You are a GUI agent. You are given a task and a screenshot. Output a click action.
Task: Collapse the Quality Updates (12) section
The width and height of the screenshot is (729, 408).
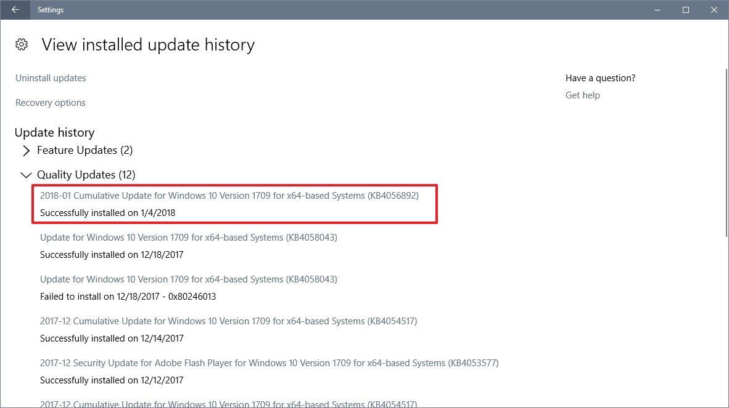(x=26, y=174)
